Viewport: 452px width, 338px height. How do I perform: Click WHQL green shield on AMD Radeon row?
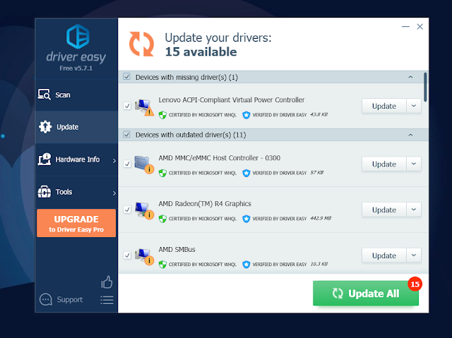[x=162, y=219]
